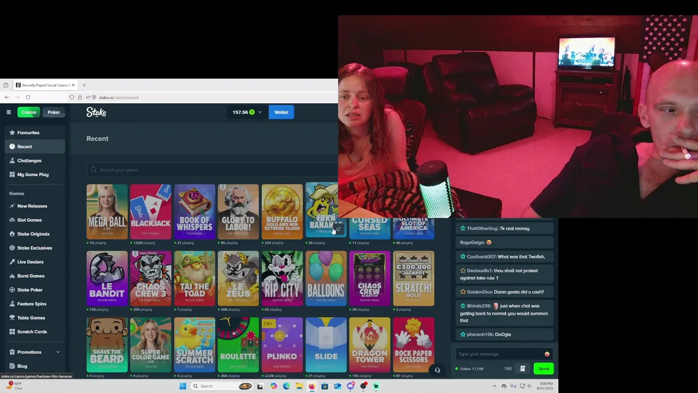Click the Feature Spins sidebar icon

point(12,304)
